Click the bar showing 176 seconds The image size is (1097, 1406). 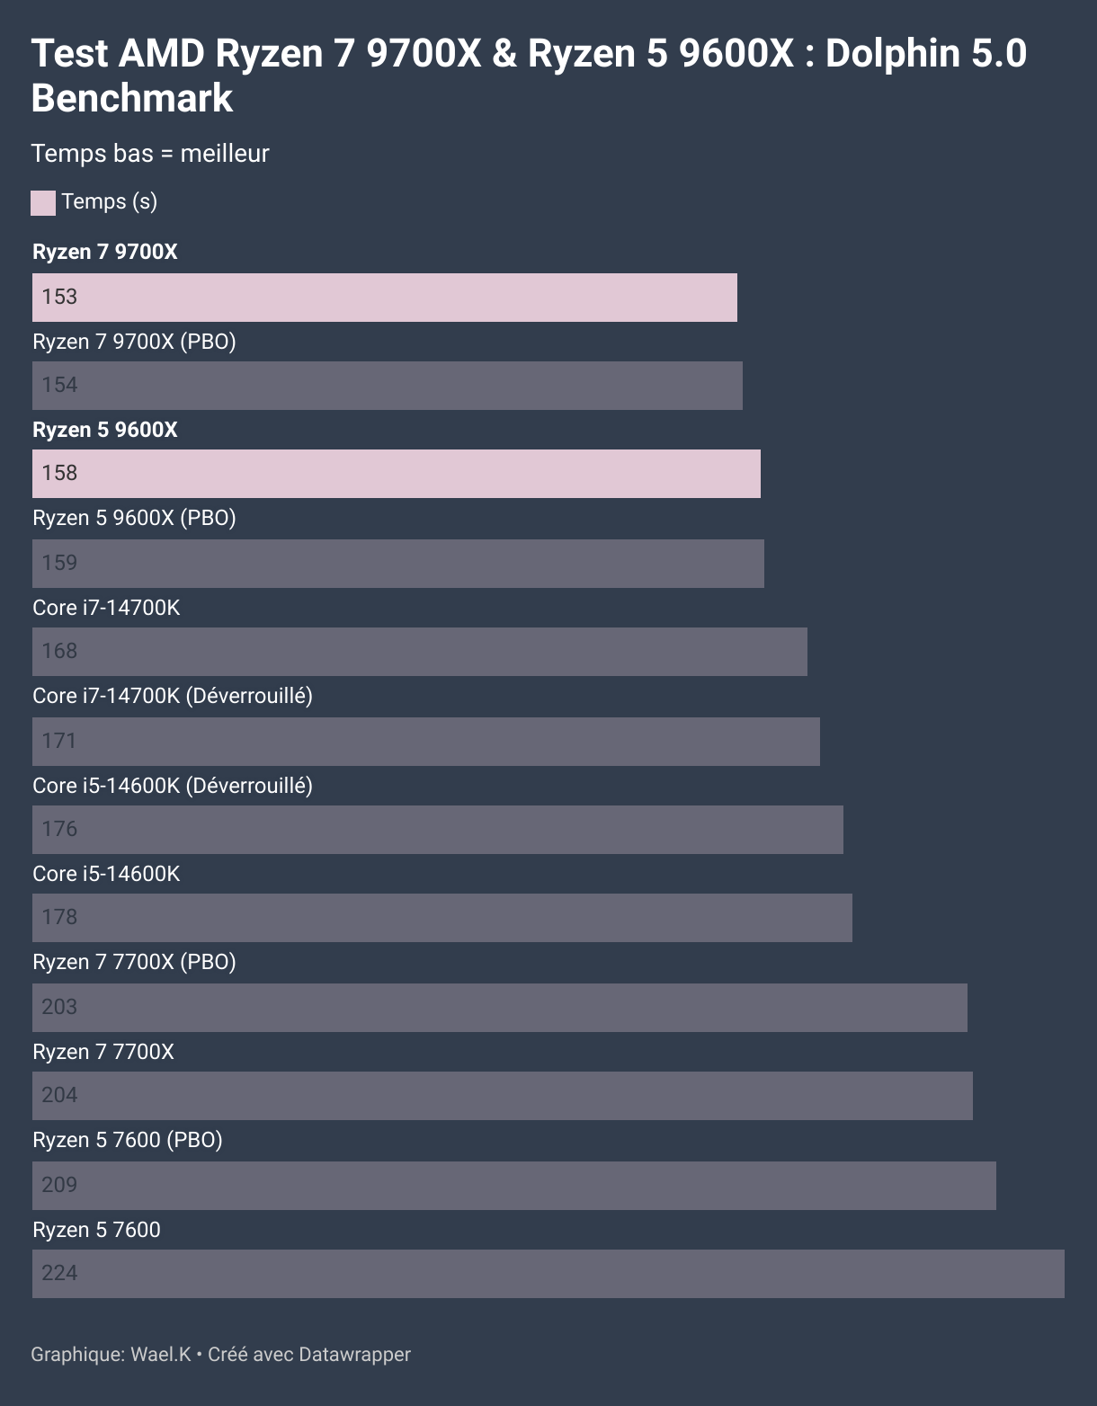click(x=438, y=830)
